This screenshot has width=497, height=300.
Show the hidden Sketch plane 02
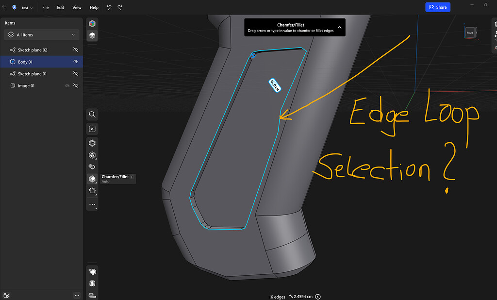point(76,50)
